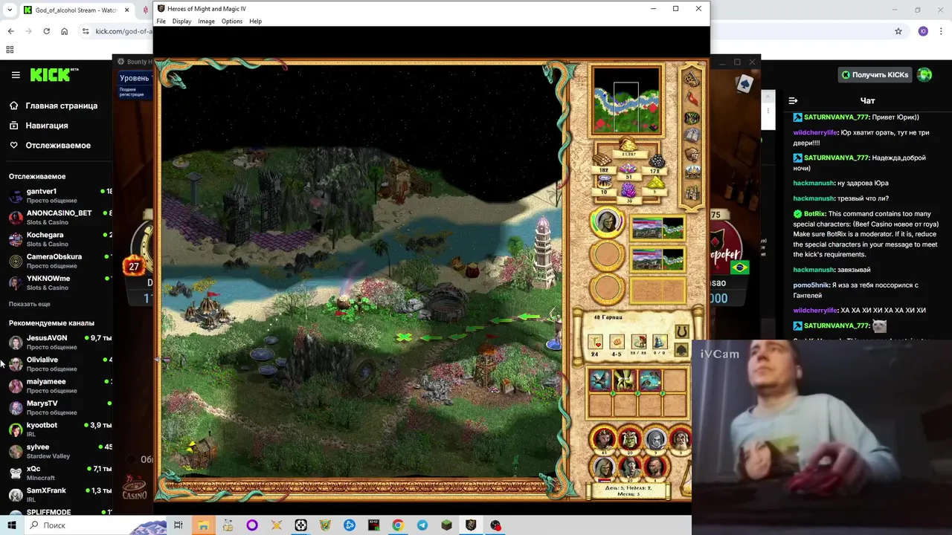Click the browser back arrow

(x=10, y=31)
